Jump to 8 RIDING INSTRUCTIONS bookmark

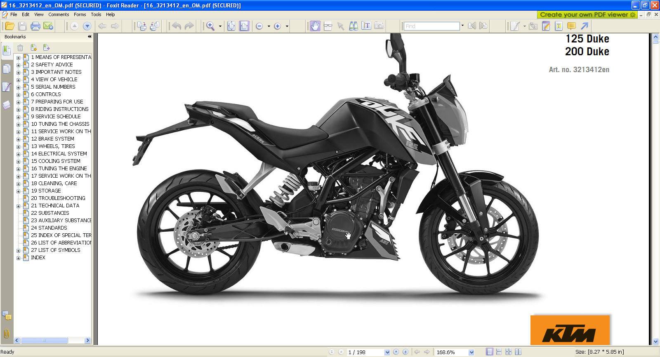[x=60, y=109]
